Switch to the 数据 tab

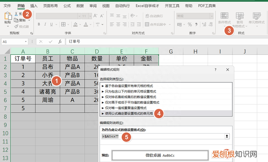click(x=80, y=5)
